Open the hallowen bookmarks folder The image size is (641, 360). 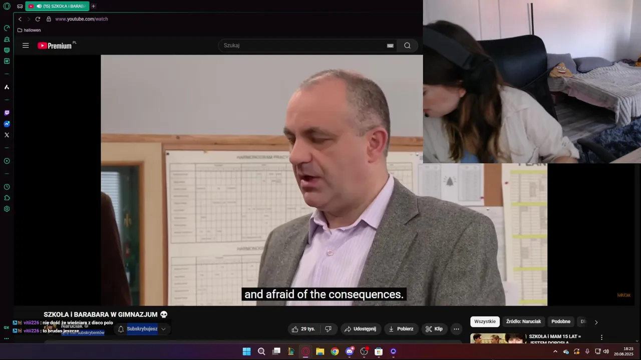(29, 30)
